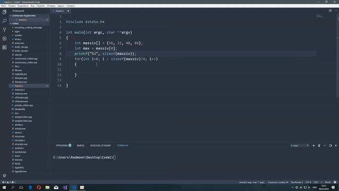
Task: Open the Selection menu
Action: [x=23, y=6]
